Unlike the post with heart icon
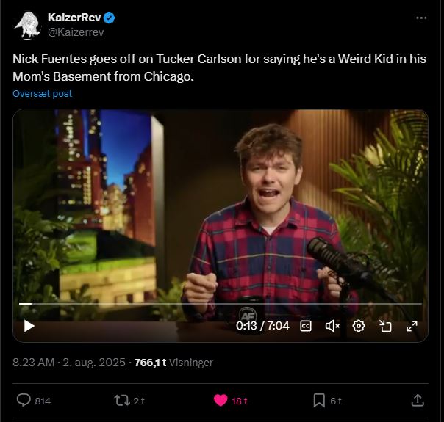This screenshot has height=422, width=444. [x=221, y=400]
